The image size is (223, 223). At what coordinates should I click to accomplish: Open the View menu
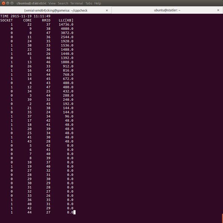coord(52,3)
